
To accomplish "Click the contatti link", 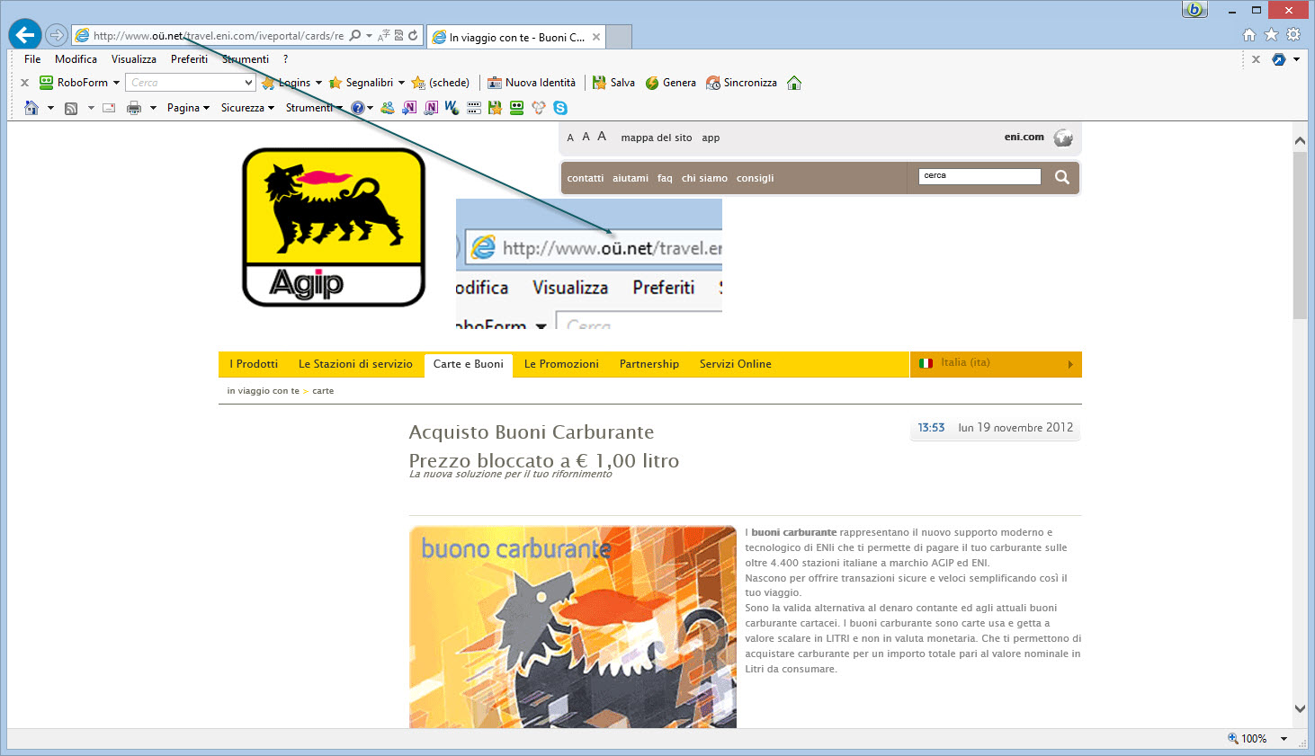I will pos(586,178).
